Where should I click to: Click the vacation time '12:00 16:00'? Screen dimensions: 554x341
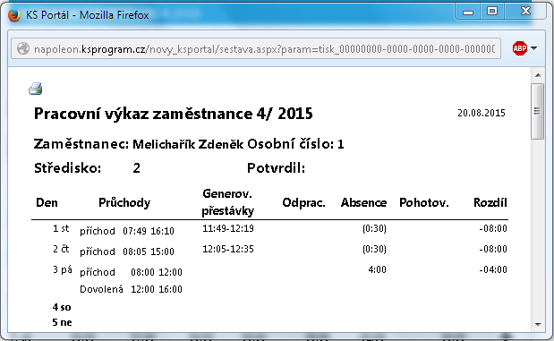(157, 289)
